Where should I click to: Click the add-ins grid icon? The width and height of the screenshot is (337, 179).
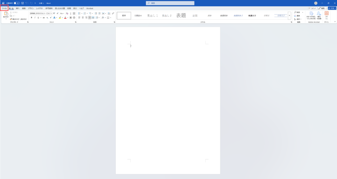click(x=326, y=13)
